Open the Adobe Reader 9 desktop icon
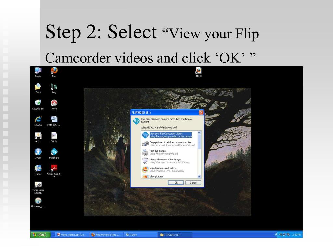Screen dimensions: 333x250 (x=54, y=171)
